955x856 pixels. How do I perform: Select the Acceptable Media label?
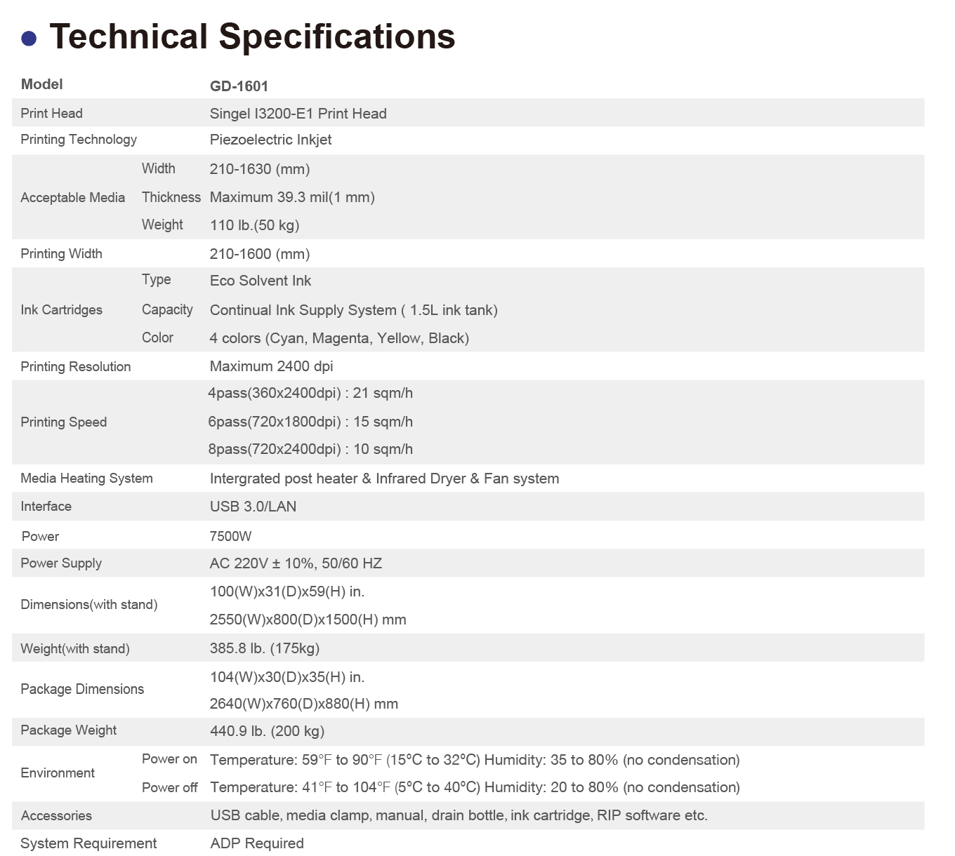[72, 198]
